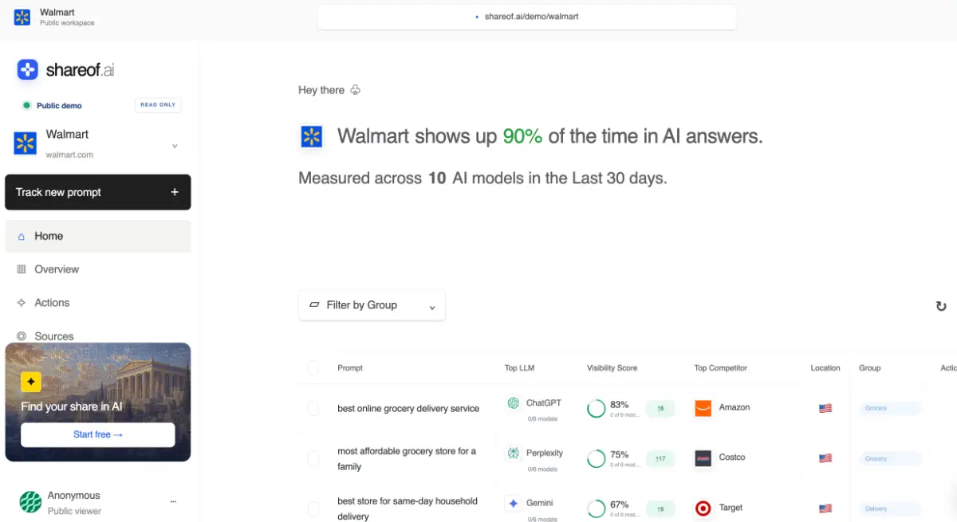The image size is (957, 522).
Task: Click the Public demo status label
Action: (x=59, y=105)
